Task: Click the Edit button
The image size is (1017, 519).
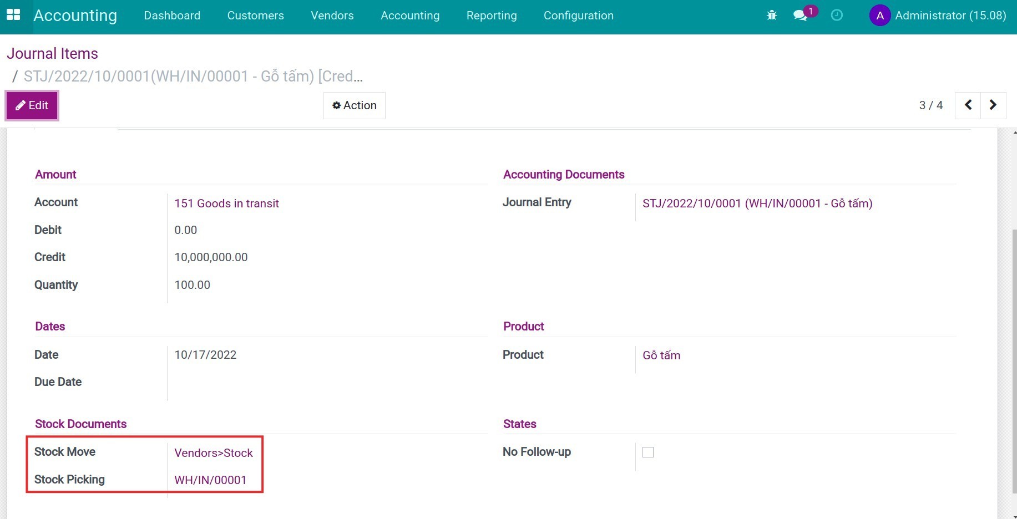Action: point(32,105)
